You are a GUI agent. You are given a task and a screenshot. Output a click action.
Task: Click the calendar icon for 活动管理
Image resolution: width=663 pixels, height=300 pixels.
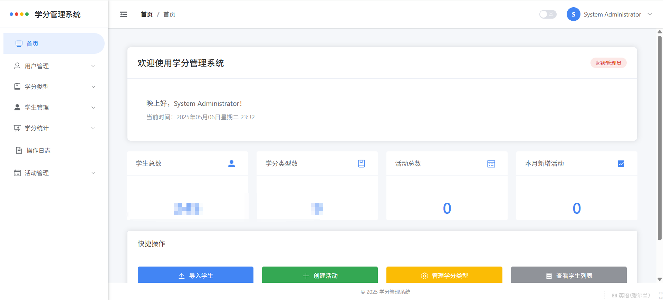click(x=17, y=173)
